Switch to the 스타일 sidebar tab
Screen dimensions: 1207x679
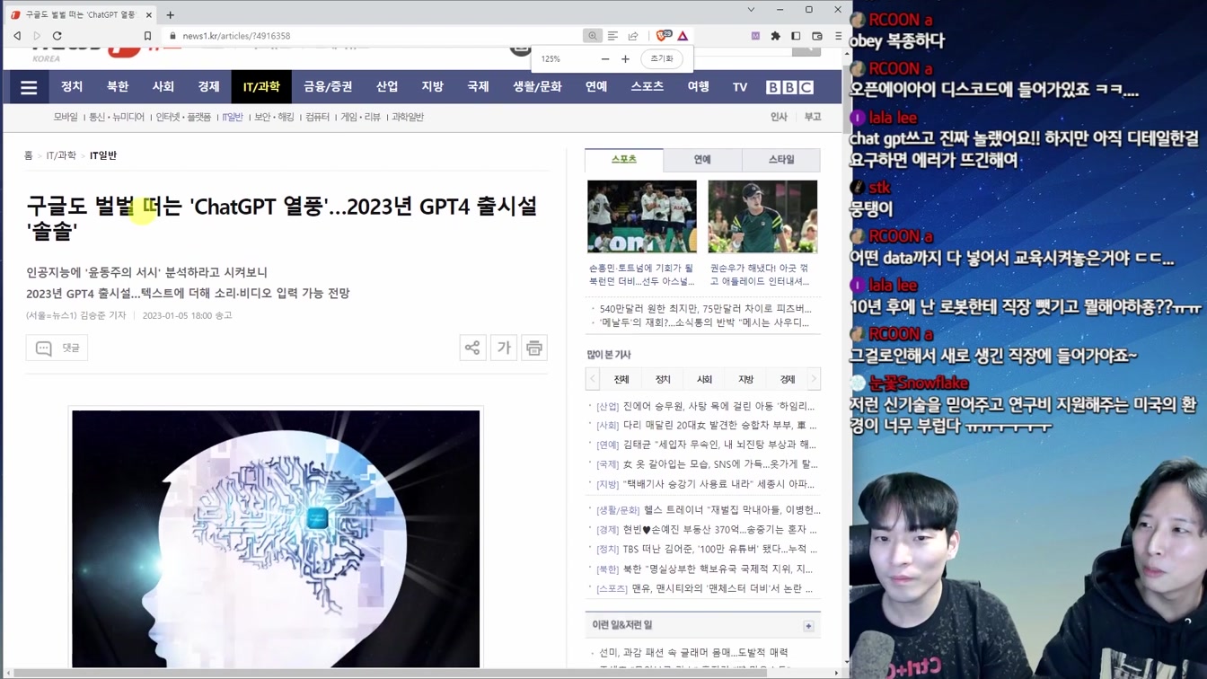tap(781, 160)
